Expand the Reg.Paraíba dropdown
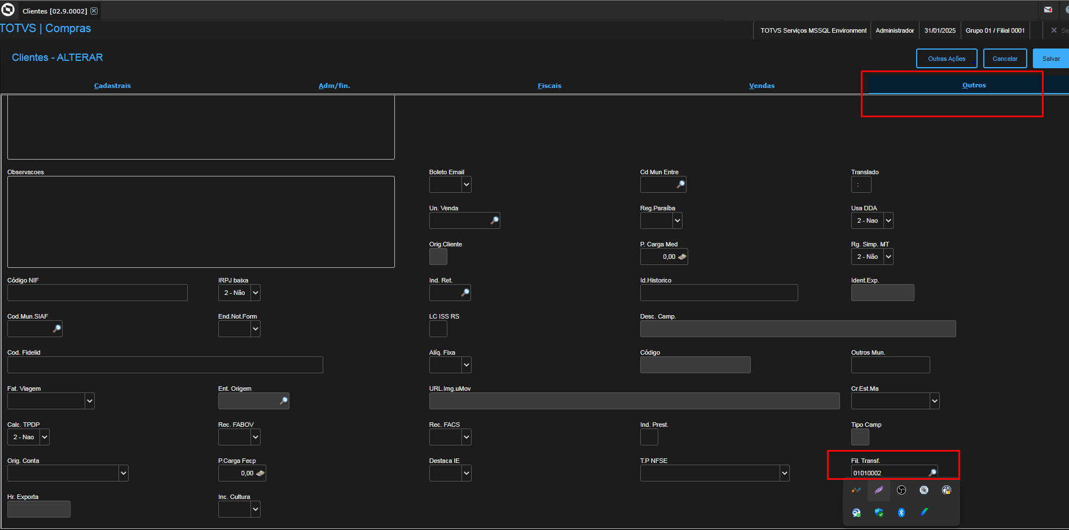Image resolution: width=1069 pixels, height=530 pixels. pyautogui.click(x=678, y=220)
